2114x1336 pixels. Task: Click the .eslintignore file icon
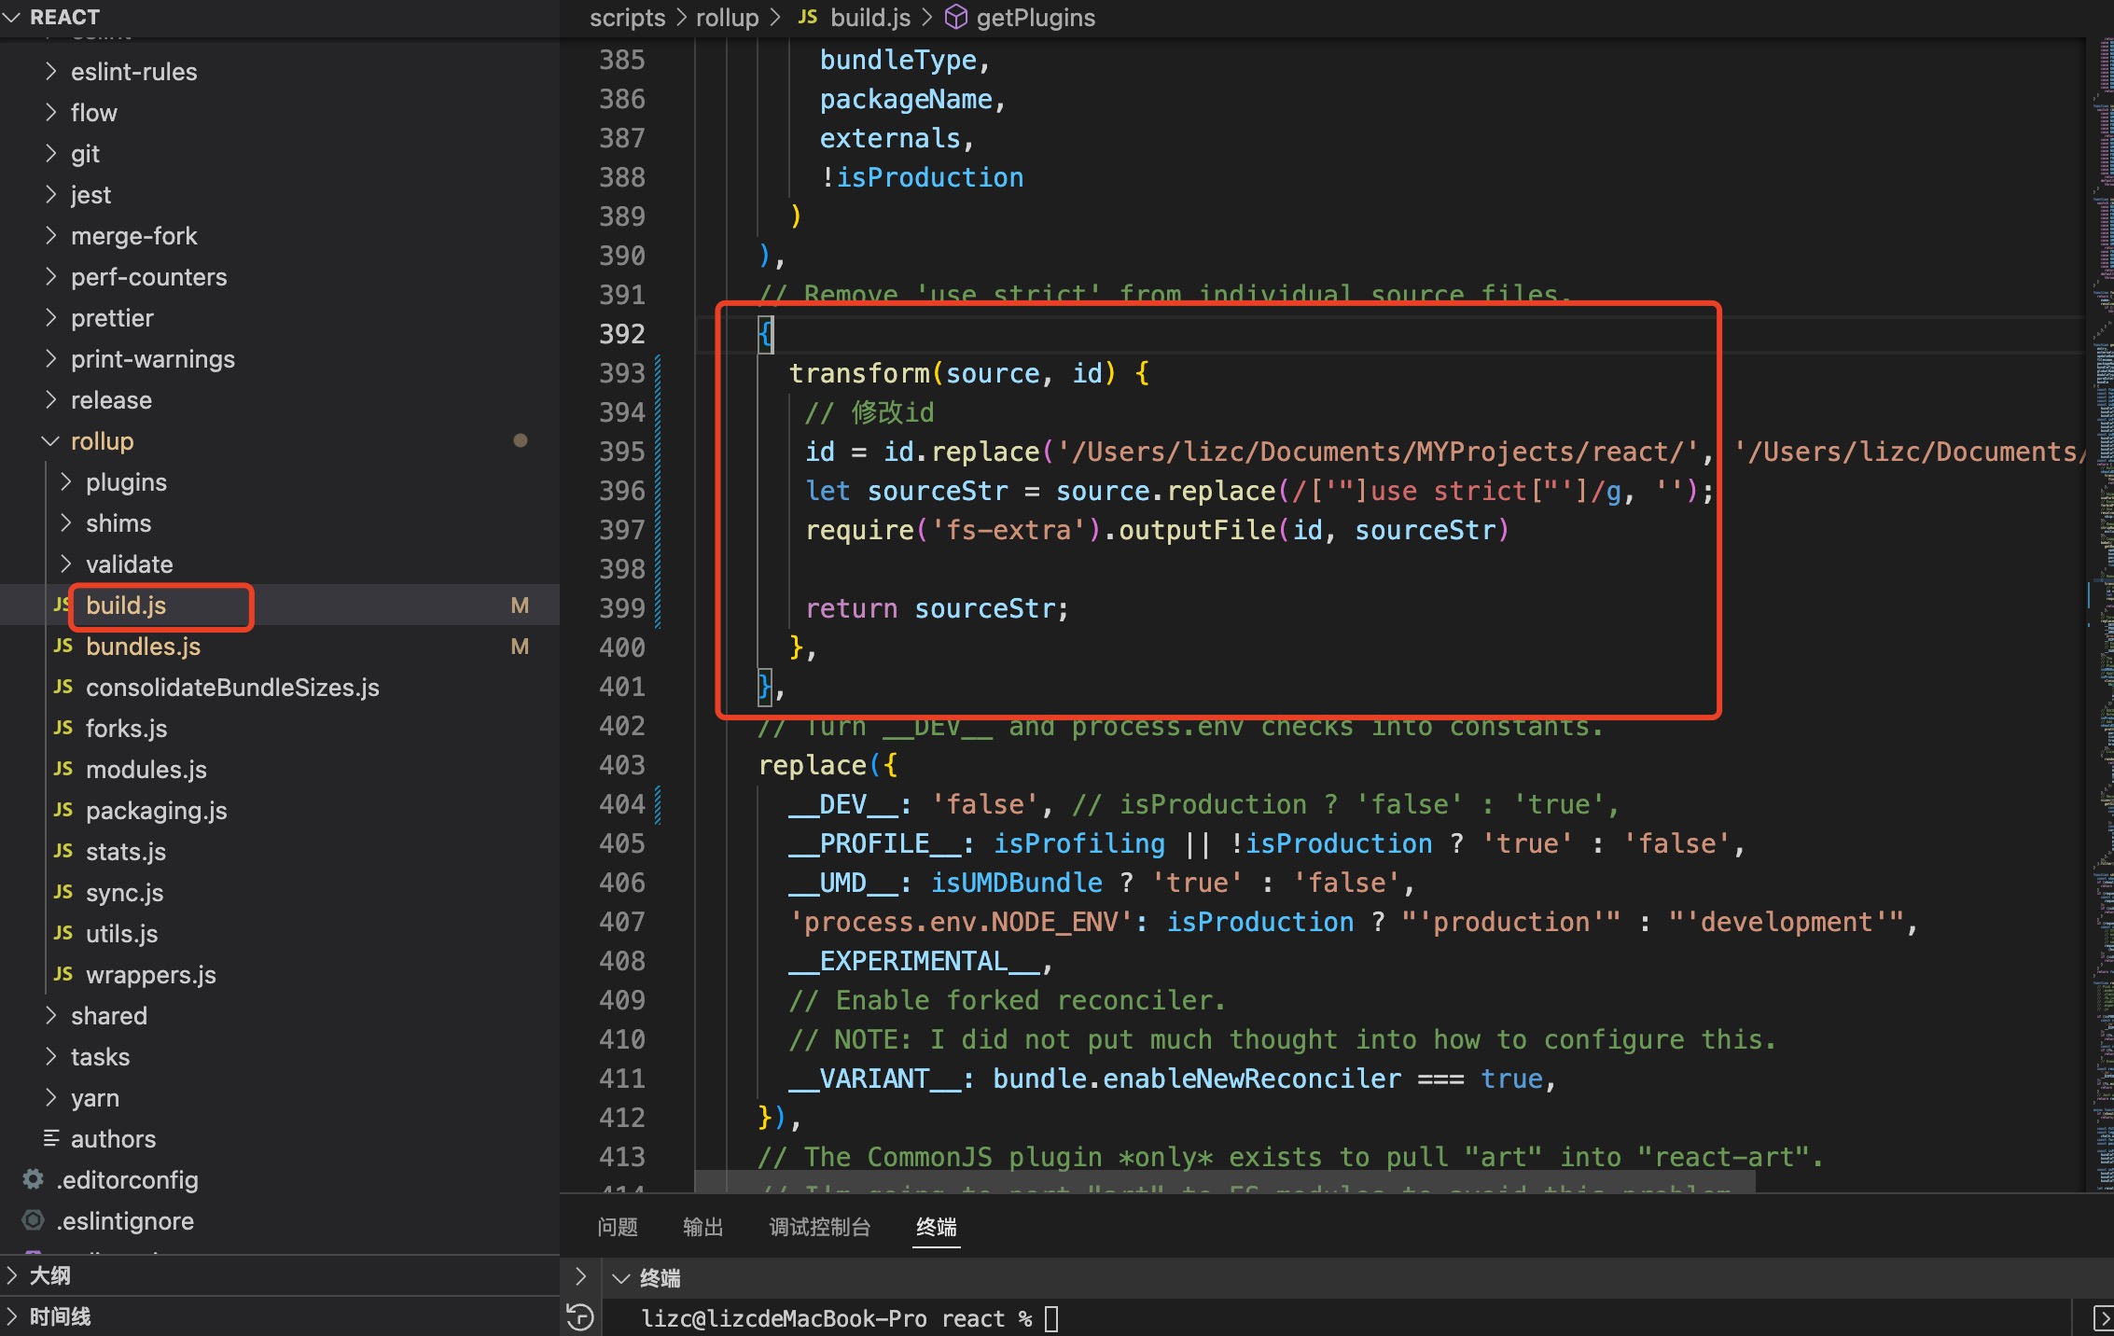click(34, 1220)
